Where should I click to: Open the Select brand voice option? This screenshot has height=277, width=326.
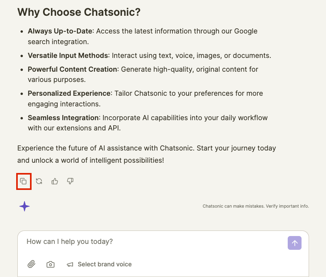pos(105,264)
